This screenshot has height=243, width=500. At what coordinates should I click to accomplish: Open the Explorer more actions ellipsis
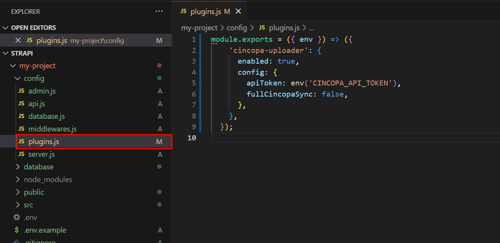159,11
